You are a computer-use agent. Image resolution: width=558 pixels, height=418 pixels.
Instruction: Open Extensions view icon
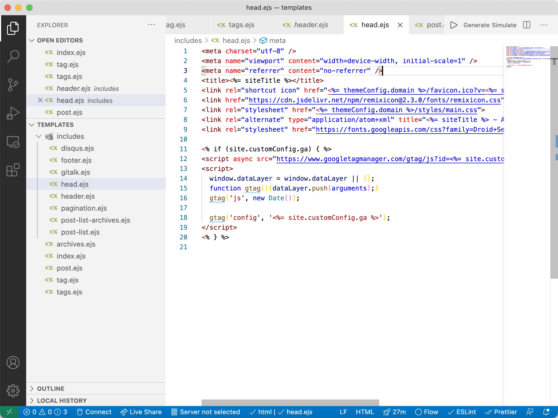pyautogui.click(x=13, y=170)
